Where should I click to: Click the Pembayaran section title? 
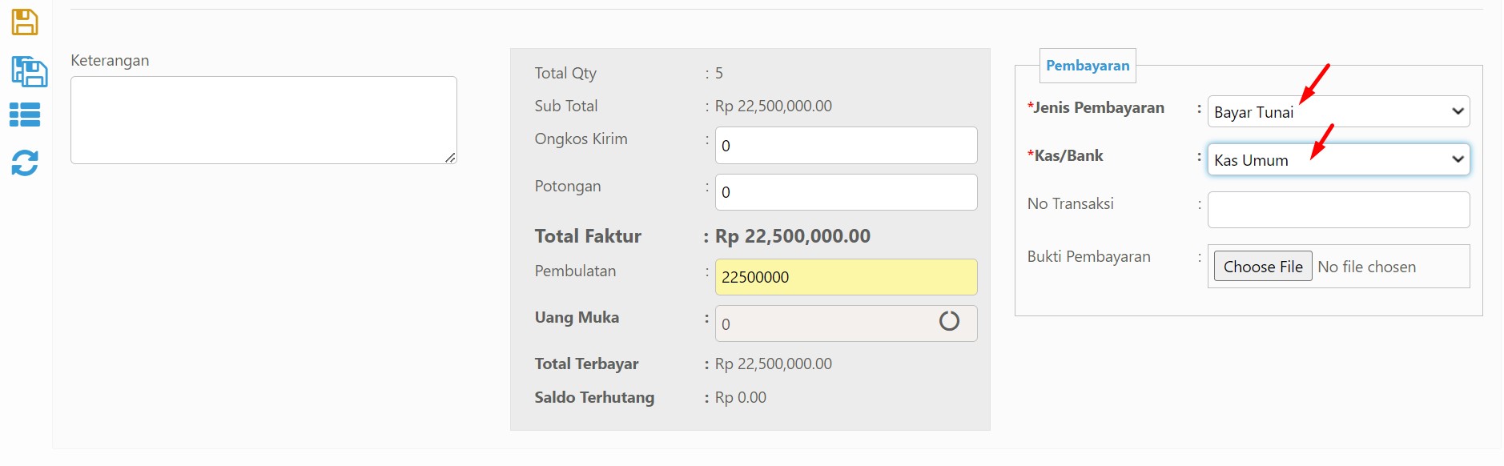(x=1088, y=66)
